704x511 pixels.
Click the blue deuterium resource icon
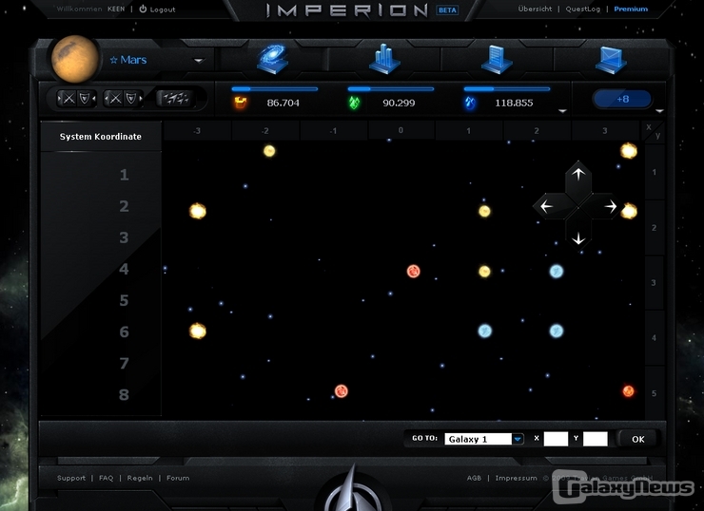coord(470,103)
